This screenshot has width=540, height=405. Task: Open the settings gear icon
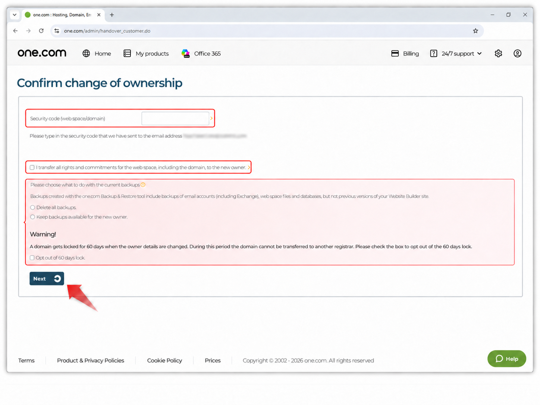coord(498,53)
